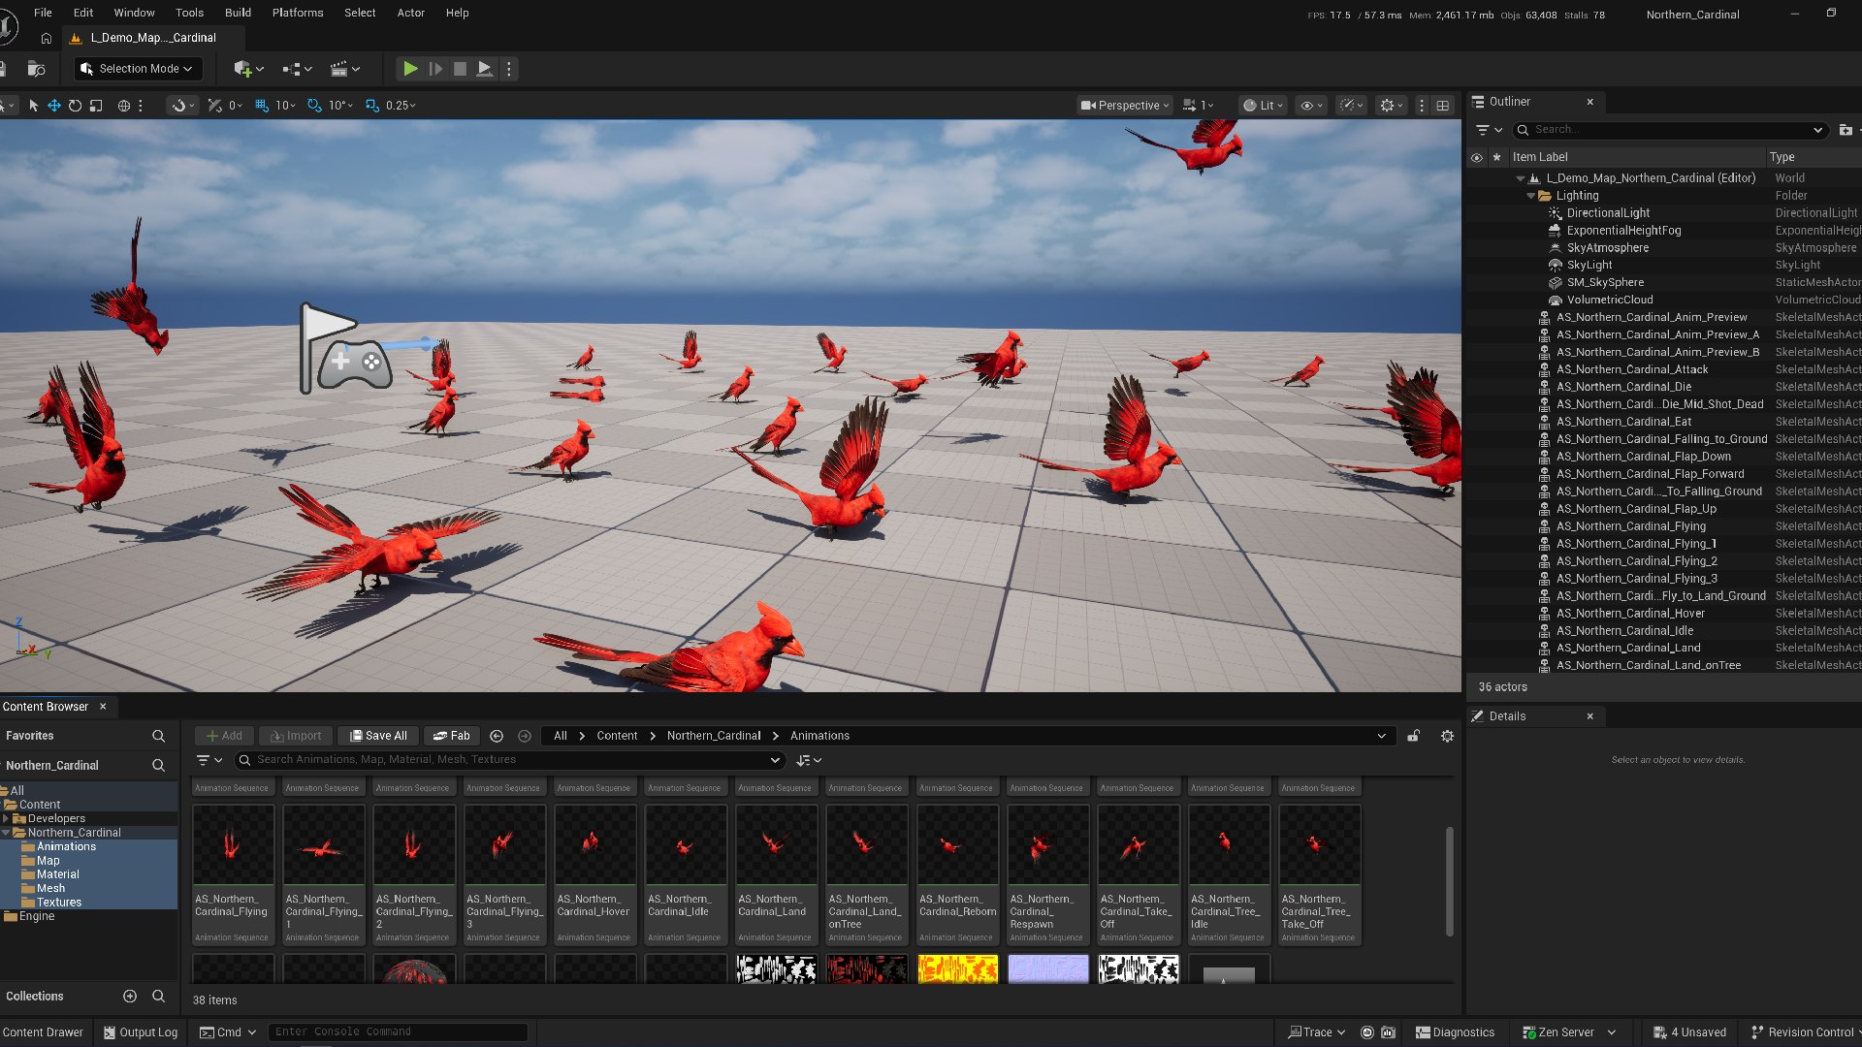1862x1047 pixels.
Task: Go back in Content Browser history
Action: pyautogui.click(x=497, y=736)
